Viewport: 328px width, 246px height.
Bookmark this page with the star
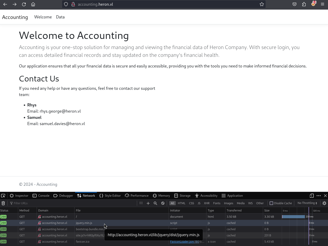(x=262, y=4)
